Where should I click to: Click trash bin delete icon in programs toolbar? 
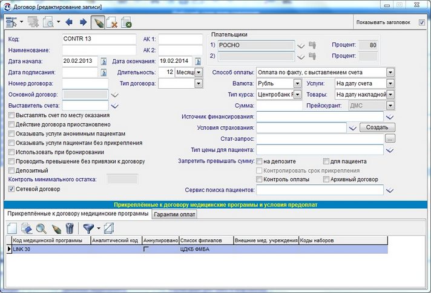point(70,228)
